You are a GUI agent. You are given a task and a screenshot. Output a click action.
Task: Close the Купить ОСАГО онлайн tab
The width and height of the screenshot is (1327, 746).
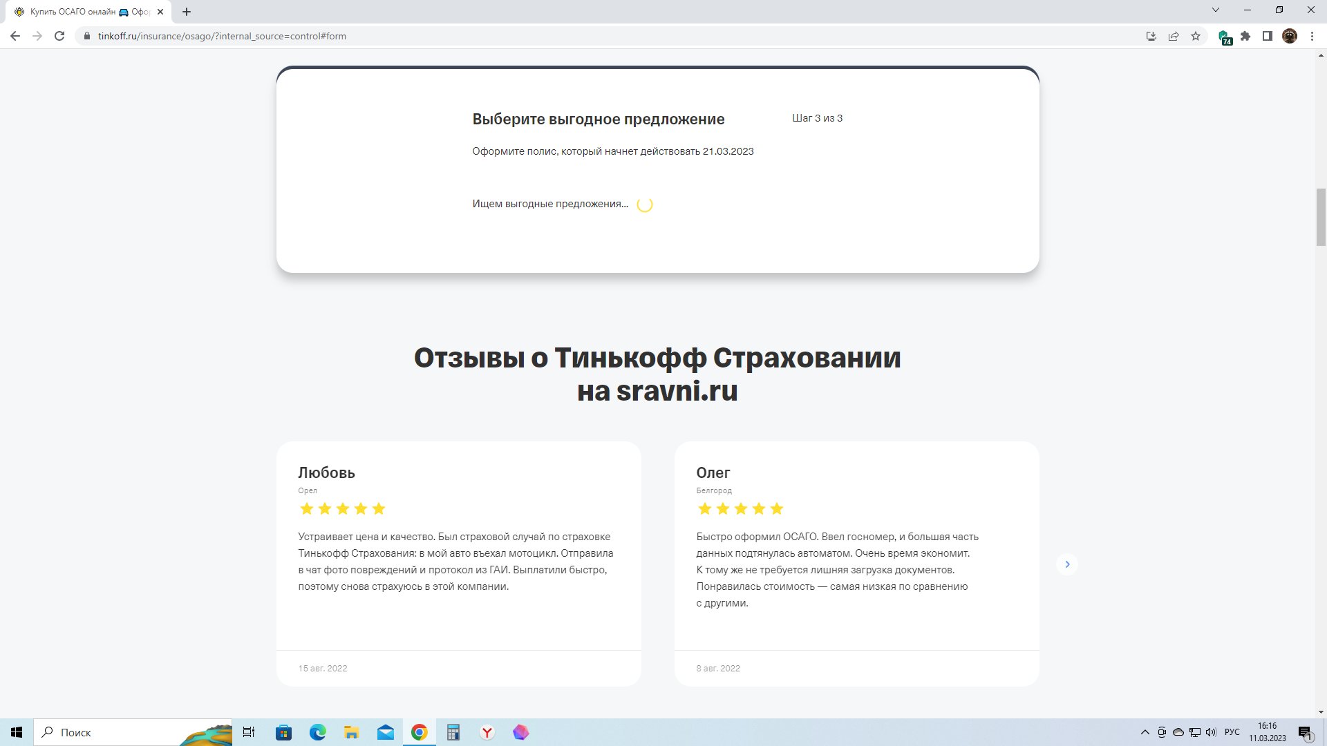pyautogui.click(x=160, y=12)
